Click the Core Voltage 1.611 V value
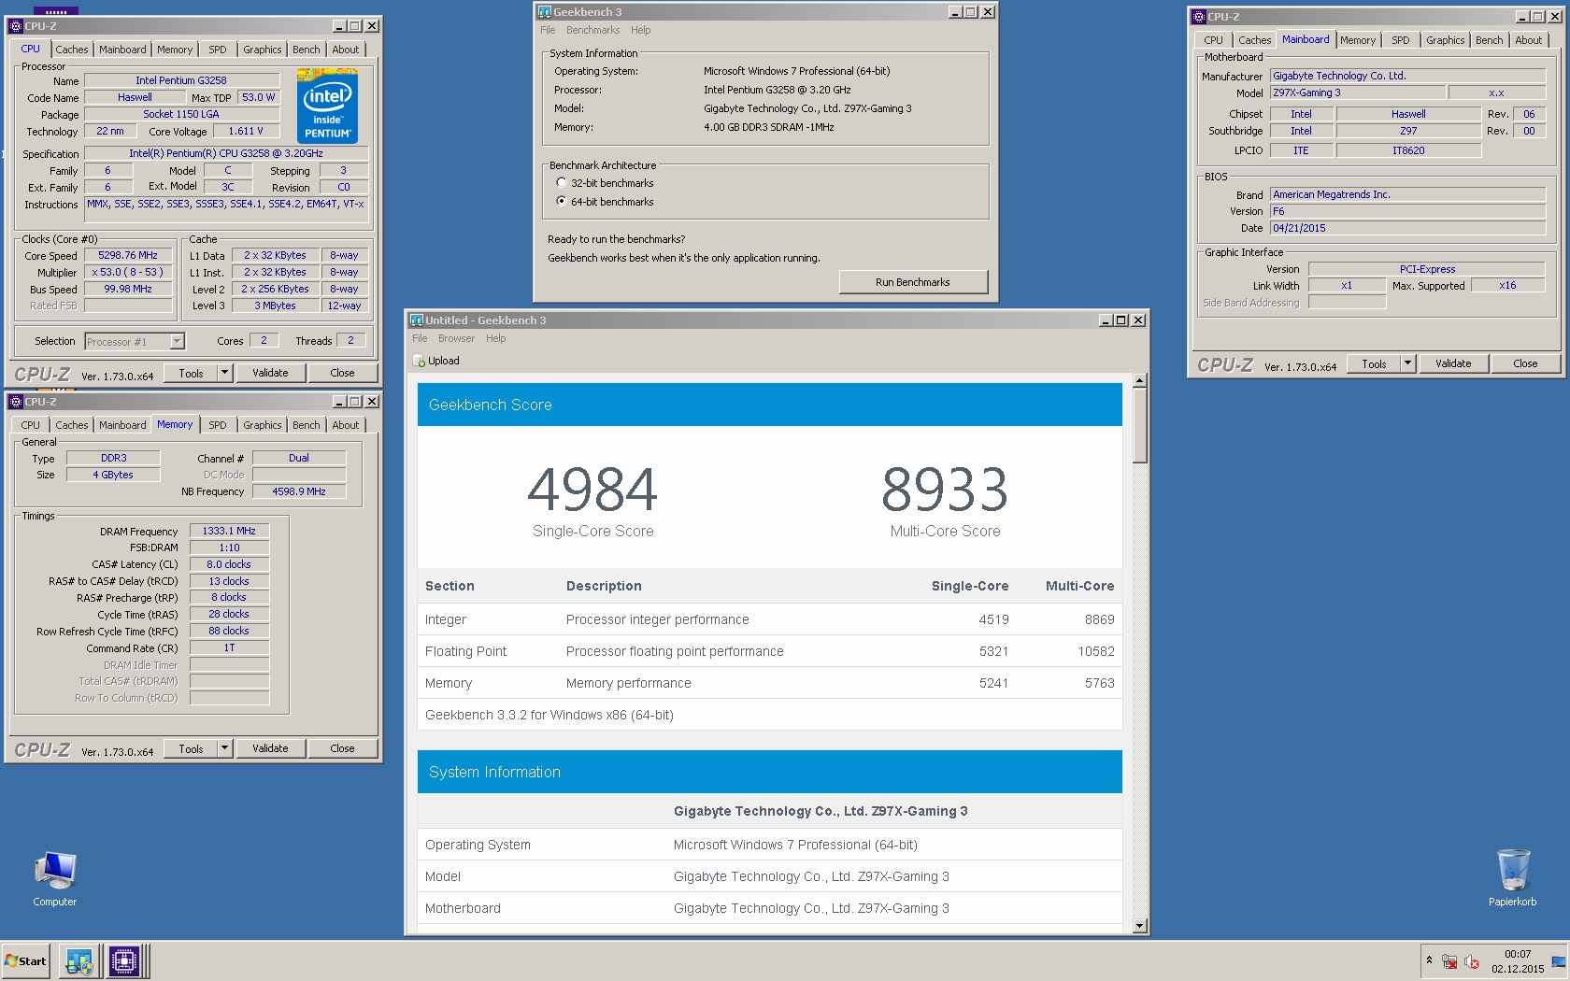Image resolution: width=1570 pixels, height=981 pixels. pyautogui.click(x=247, y=132)
